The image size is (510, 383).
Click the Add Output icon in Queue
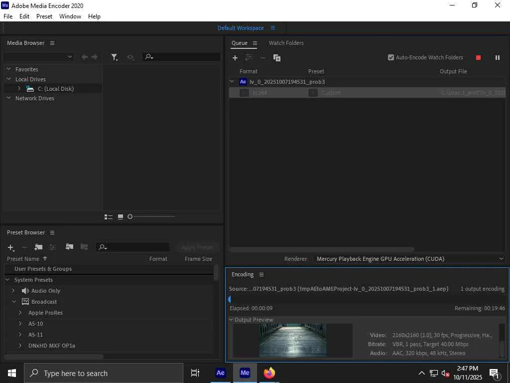[x=249, y=58]
